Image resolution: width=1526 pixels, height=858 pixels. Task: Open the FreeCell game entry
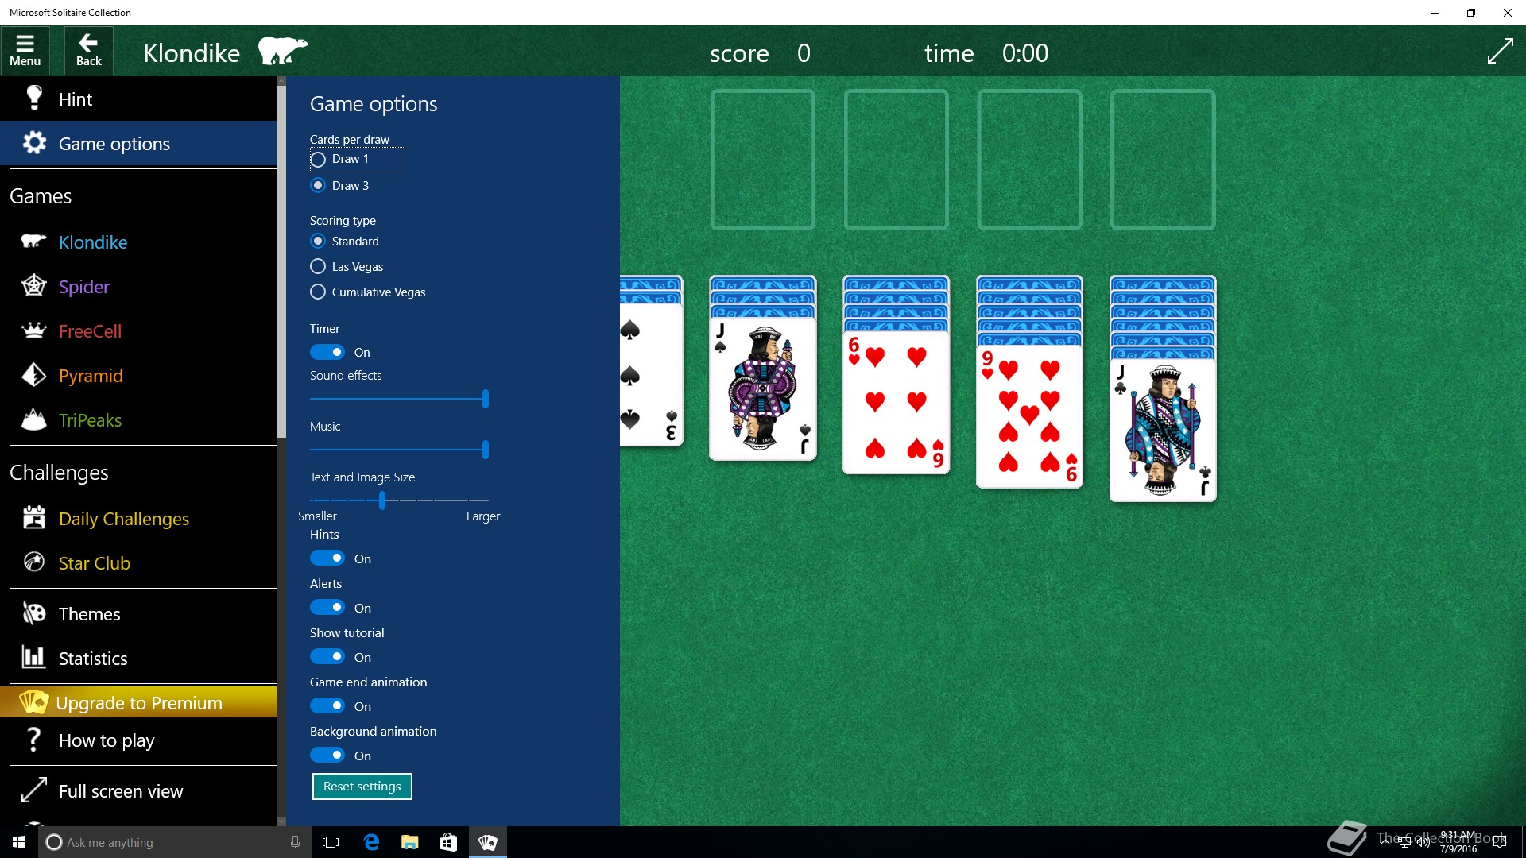138,330
